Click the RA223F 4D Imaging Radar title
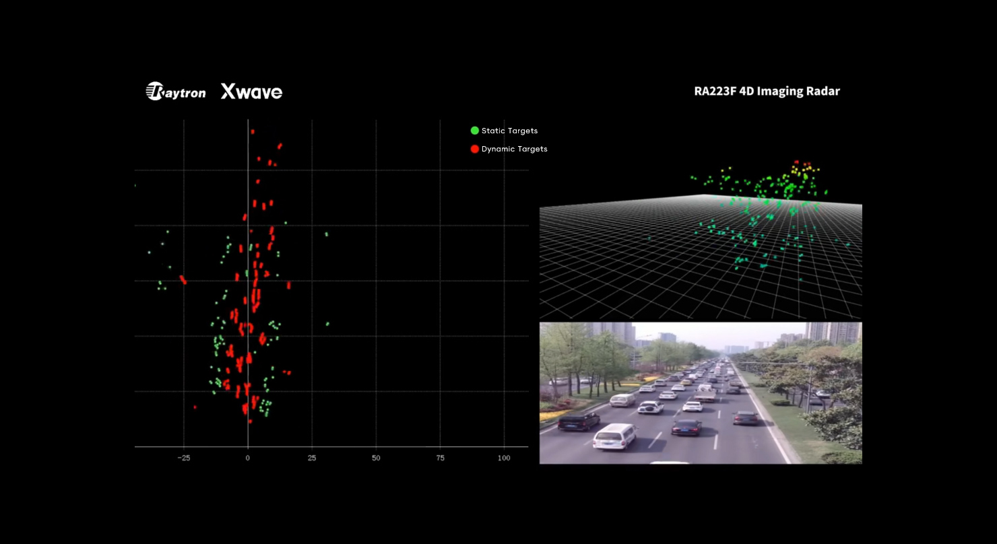The image size is (997, 544). coord(767,92)
